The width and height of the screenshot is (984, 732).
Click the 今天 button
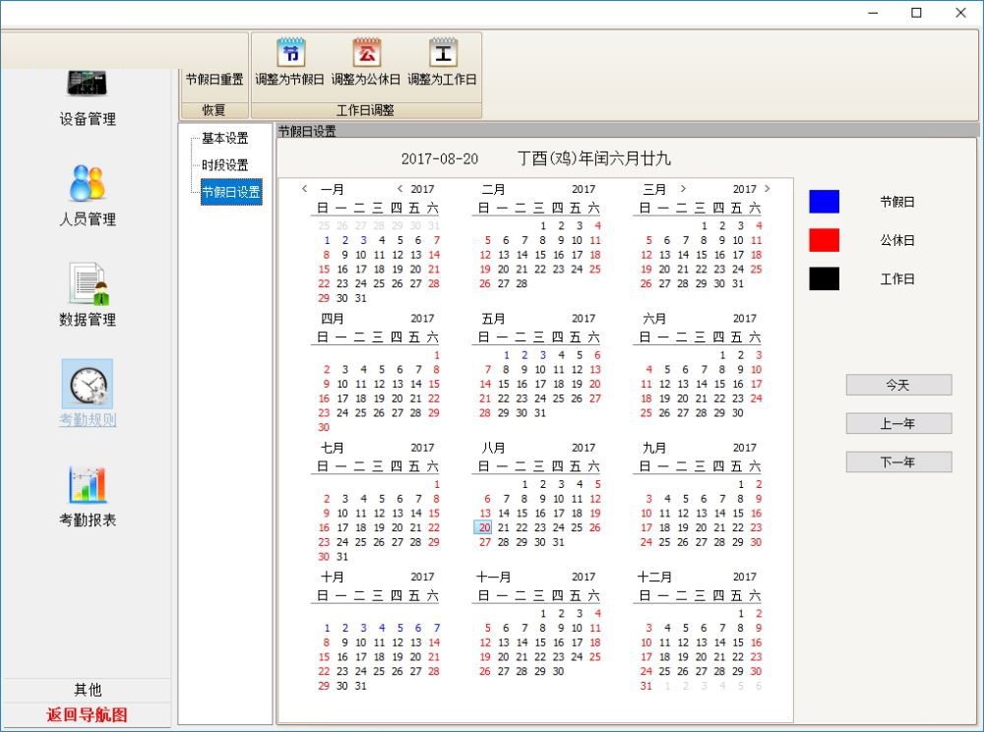pyautogui.click(x=898, y=385)
